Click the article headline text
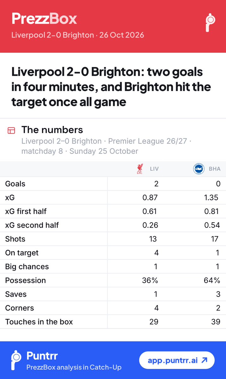This screenshot has width=226, height=379. tap(111, 87)
